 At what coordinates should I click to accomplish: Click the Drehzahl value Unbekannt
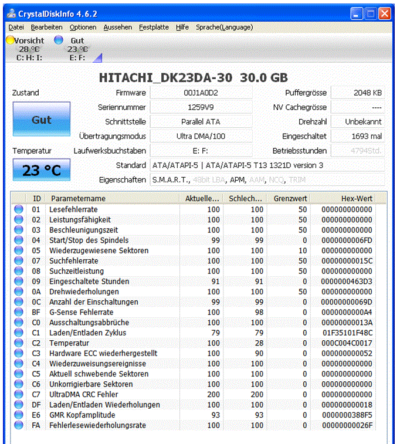pyautogui.click(x=358, y=122)
